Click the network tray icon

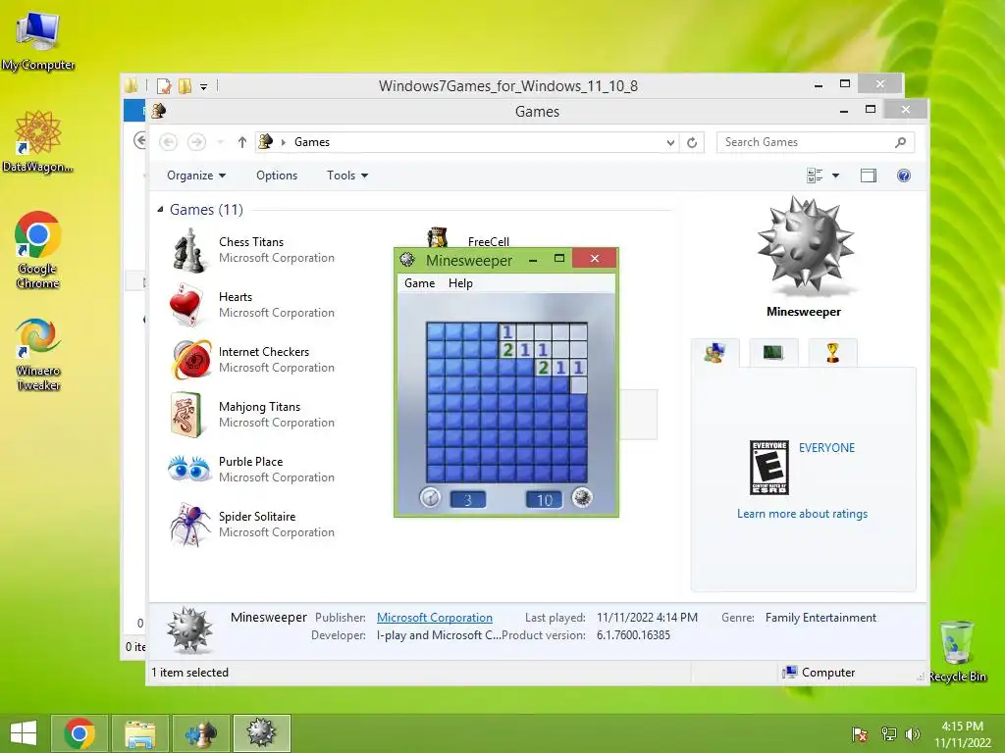tap(888, 733)
